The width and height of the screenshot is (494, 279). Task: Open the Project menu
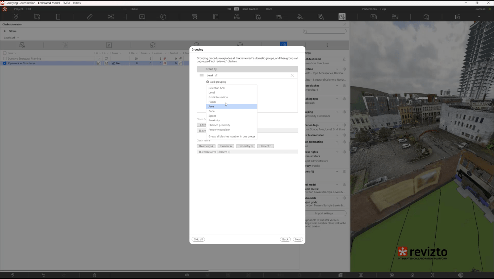pos(18,9)
